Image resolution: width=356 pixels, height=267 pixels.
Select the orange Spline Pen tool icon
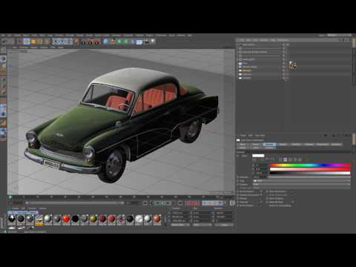113,42
